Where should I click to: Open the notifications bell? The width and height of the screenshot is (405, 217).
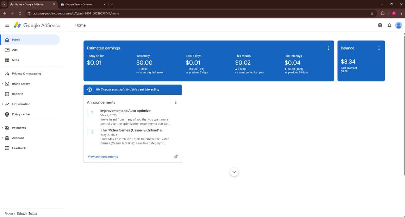coord(389,25)
